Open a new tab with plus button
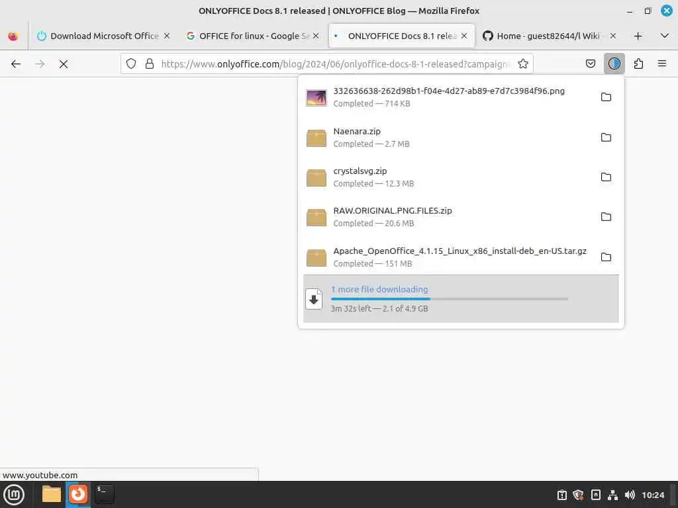 tap(638, 36)
